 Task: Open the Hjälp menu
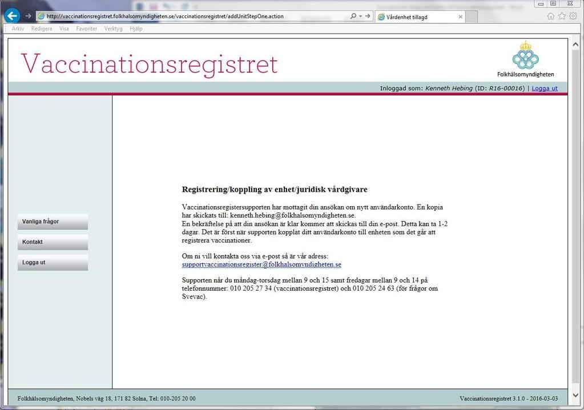pyautogui.click(x=136, y=29)
